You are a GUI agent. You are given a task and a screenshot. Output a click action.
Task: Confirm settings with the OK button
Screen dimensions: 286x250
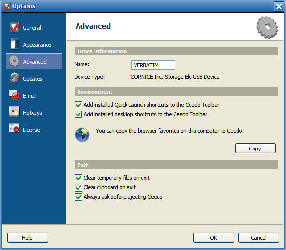[x=214, y=237]
